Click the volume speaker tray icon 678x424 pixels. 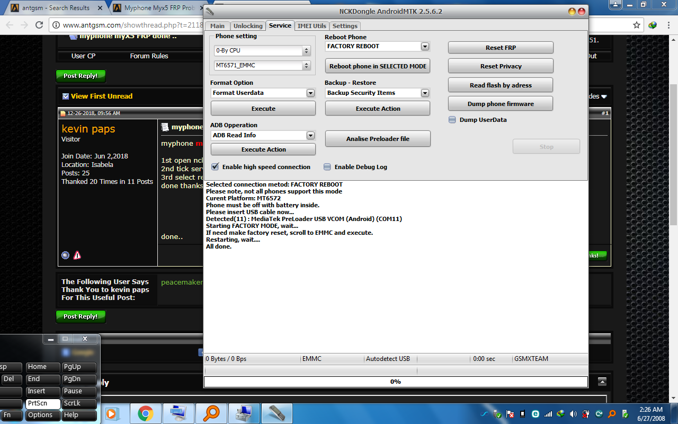tap(573, 414)
